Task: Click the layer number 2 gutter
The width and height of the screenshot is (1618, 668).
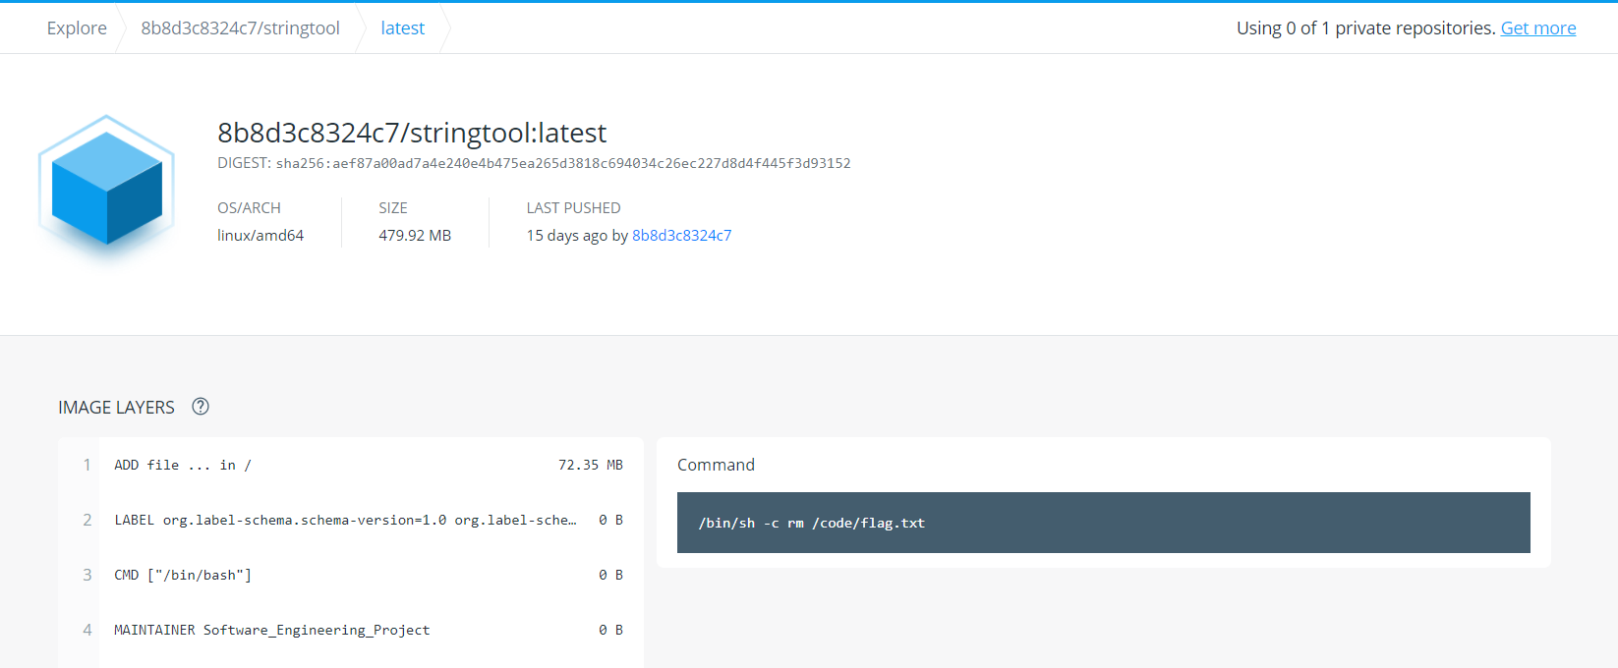Action: 87,520
